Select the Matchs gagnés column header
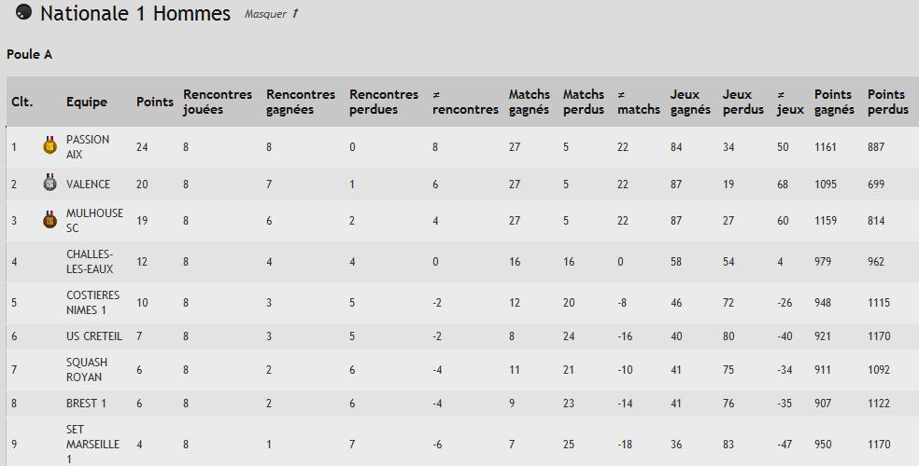The width and height of the screenshot is (919, 466). [x=530, y=102]
